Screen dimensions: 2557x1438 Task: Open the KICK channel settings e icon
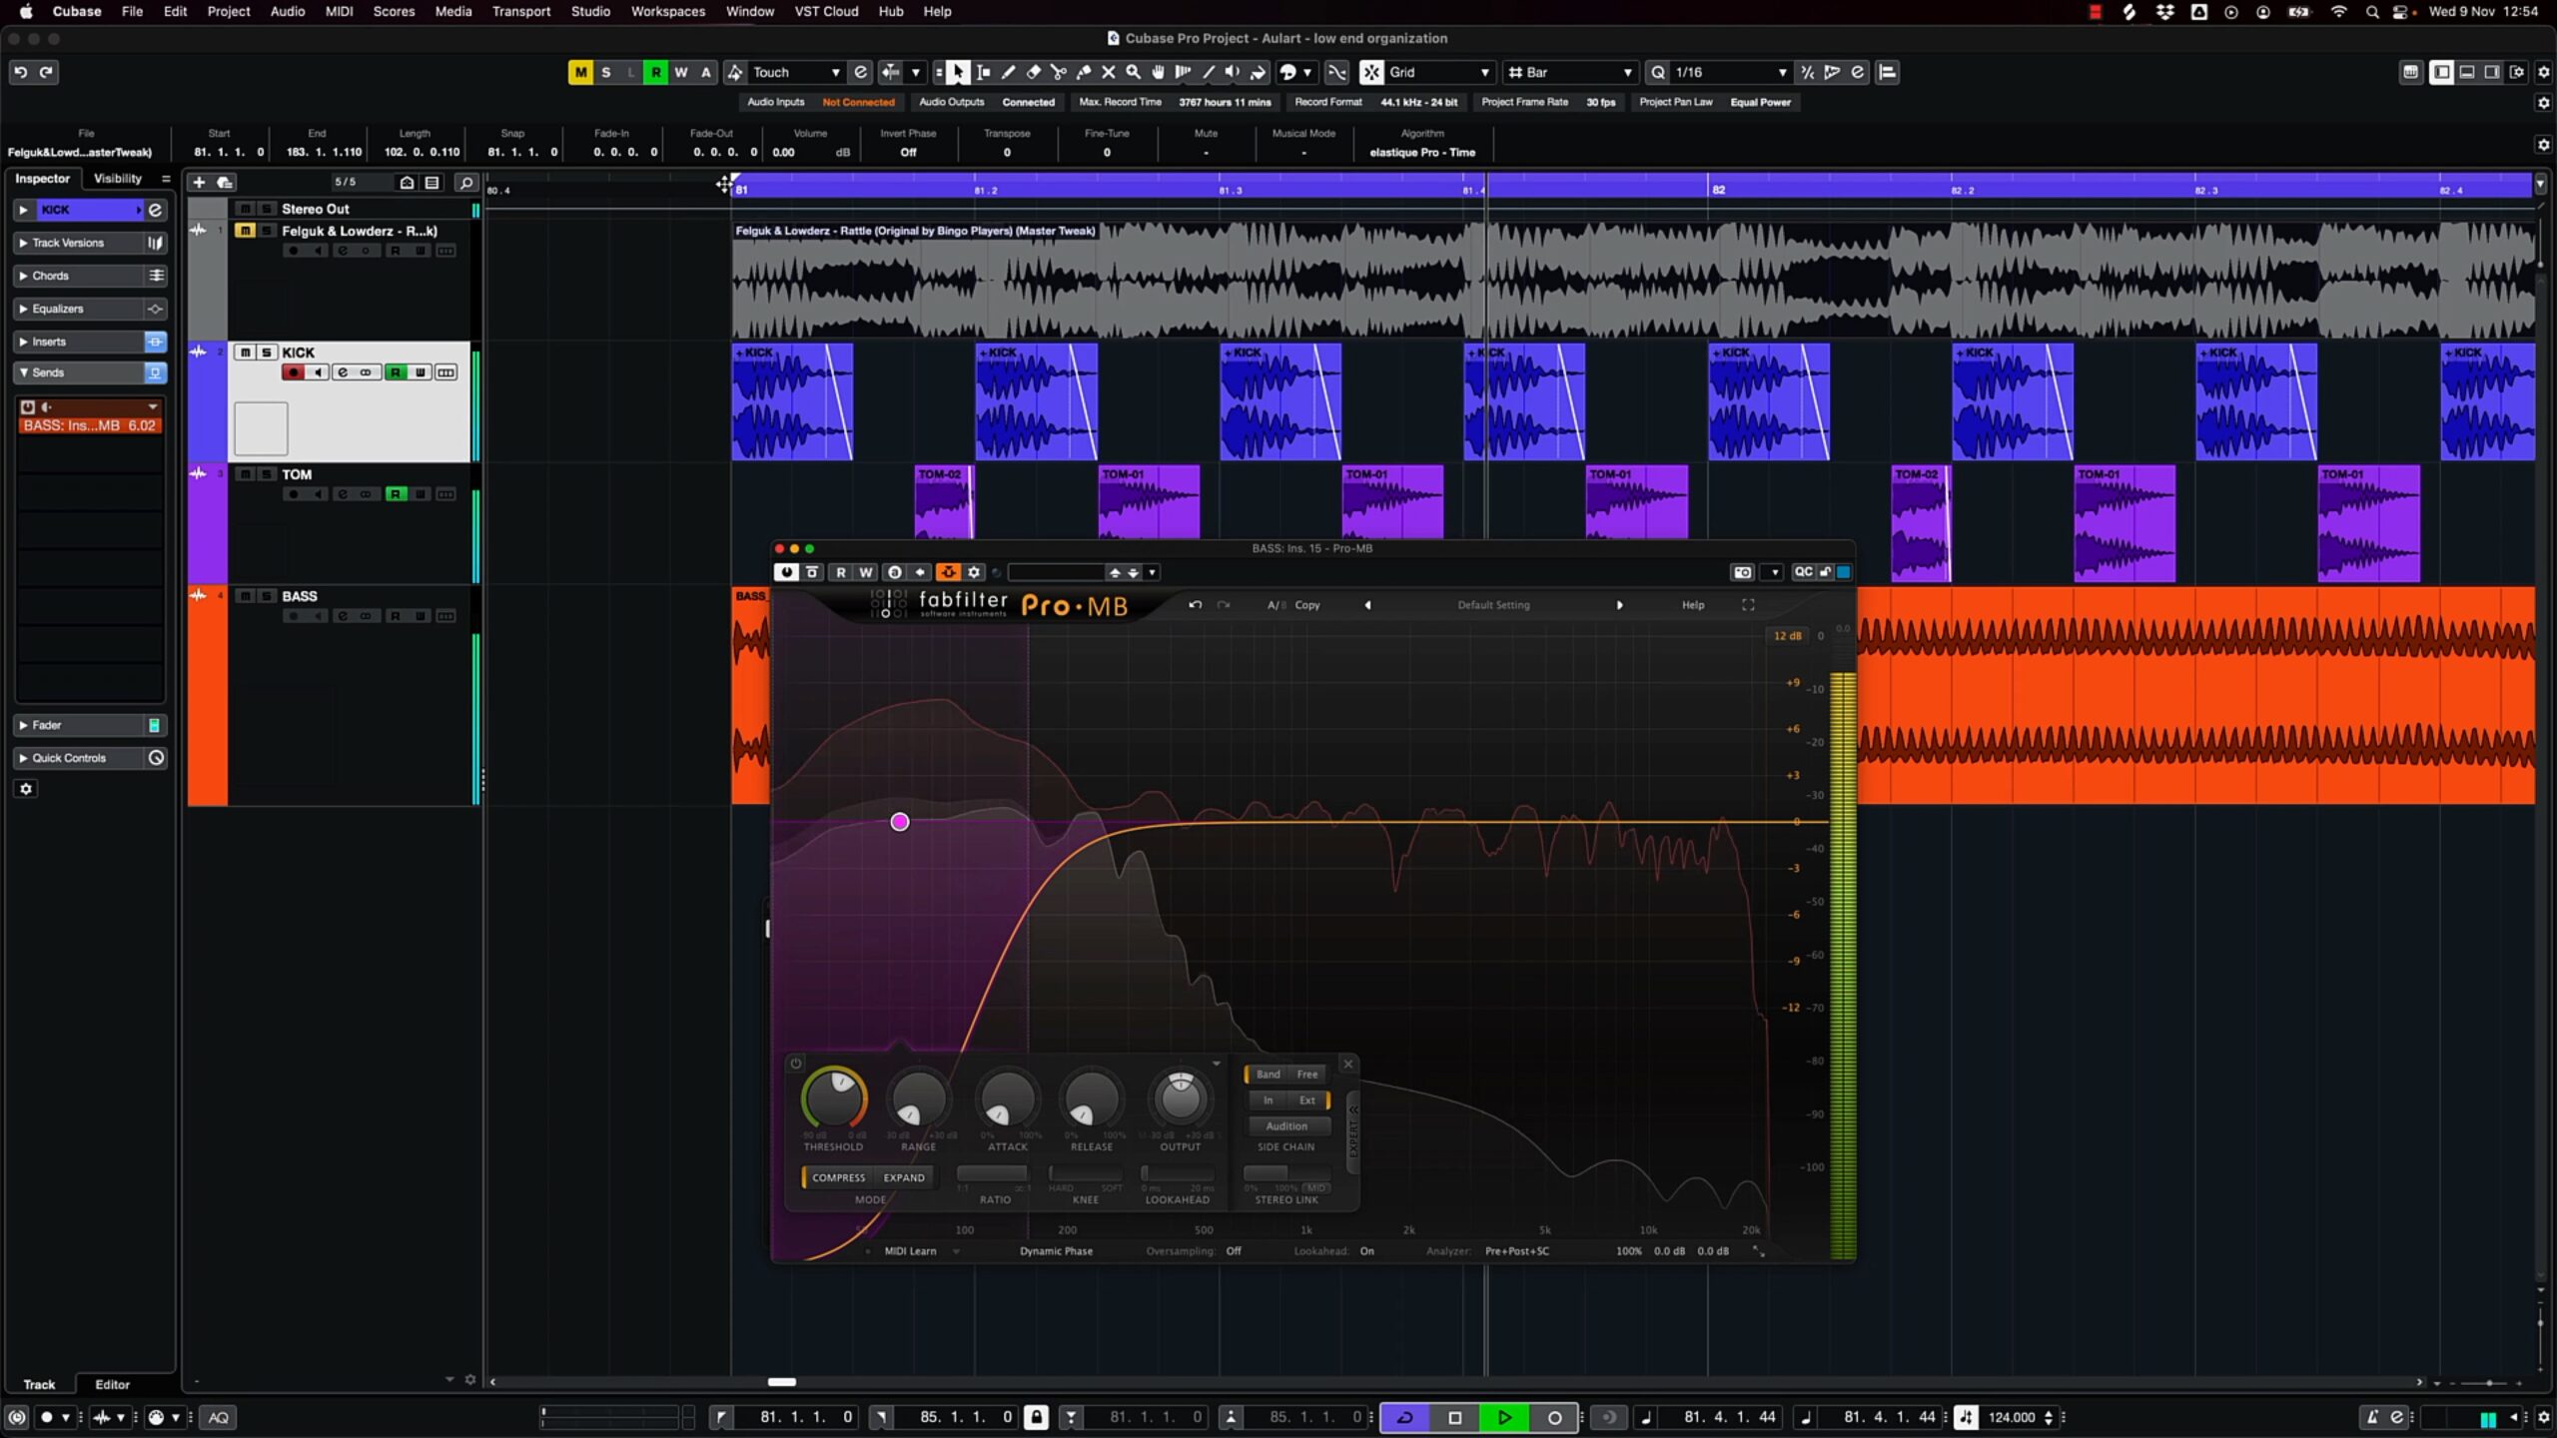pos(155,210)
